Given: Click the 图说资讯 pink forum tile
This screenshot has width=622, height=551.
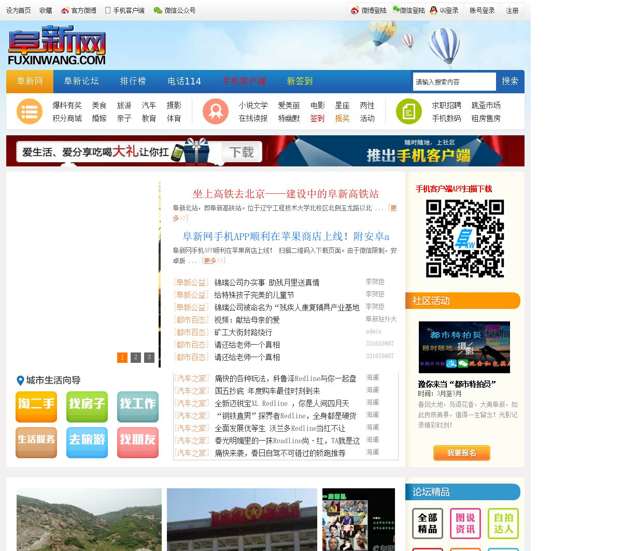Looking at the screenshot, I should (x=465, y=524).
